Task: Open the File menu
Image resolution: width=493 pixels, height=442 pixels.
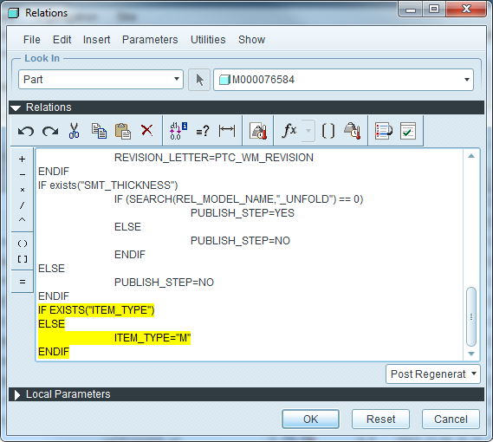Action: (32, 40)
